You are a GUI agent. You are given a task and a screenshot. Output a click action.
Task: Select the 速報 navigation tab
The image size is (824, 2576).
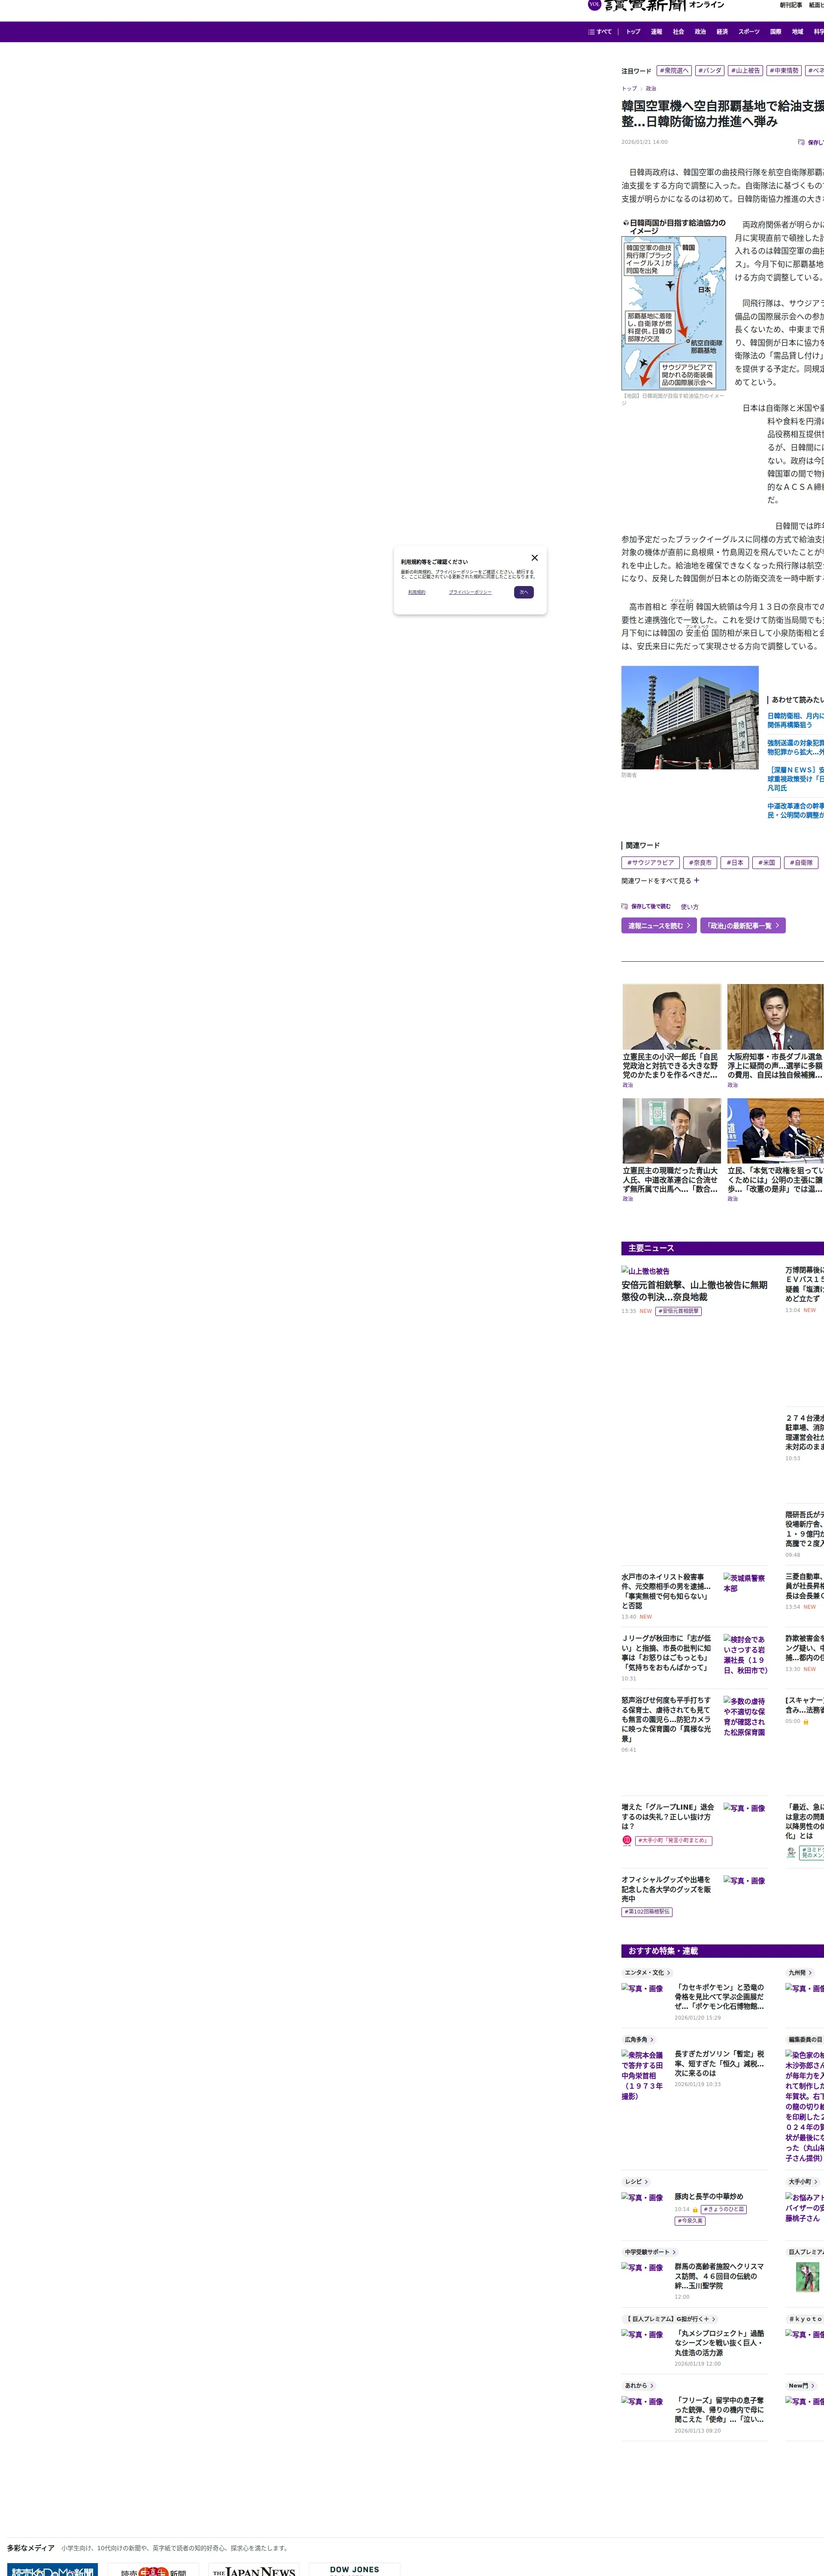[x=656, y=32]
